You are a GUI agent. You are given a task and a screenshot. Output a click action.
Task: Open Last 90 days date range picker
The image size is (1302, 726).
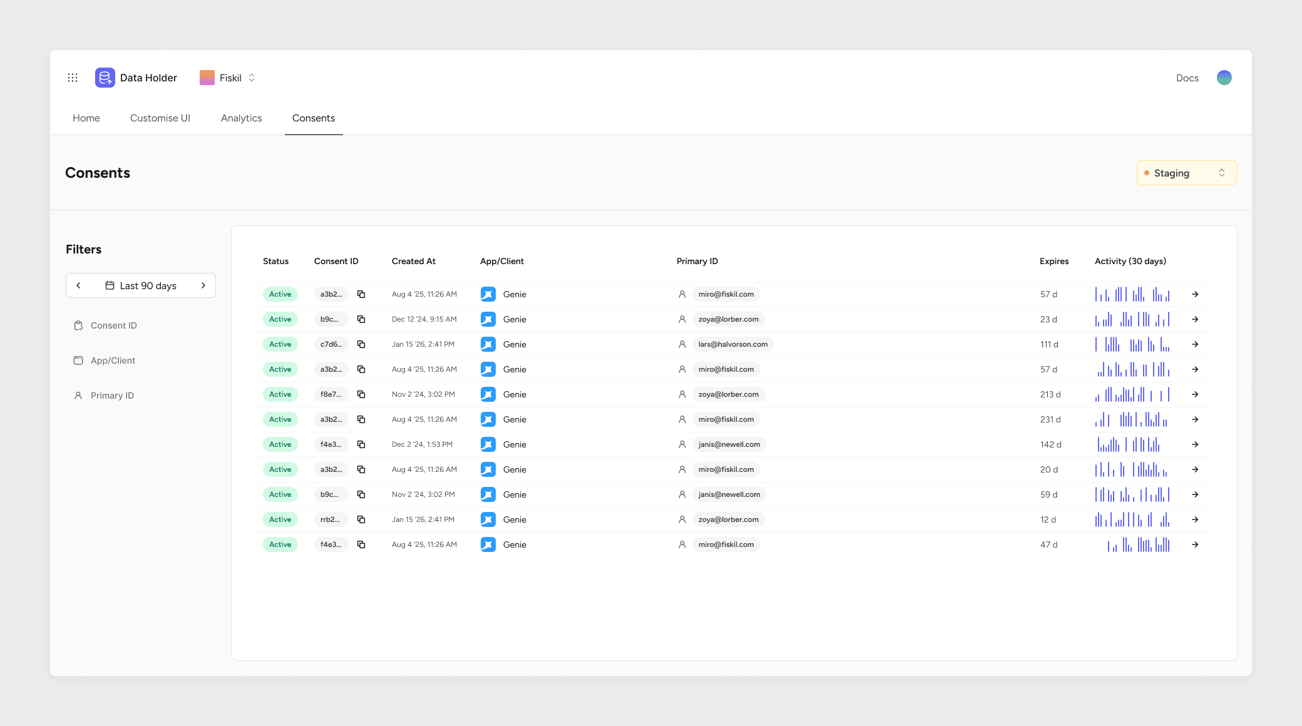pos(141,285)
